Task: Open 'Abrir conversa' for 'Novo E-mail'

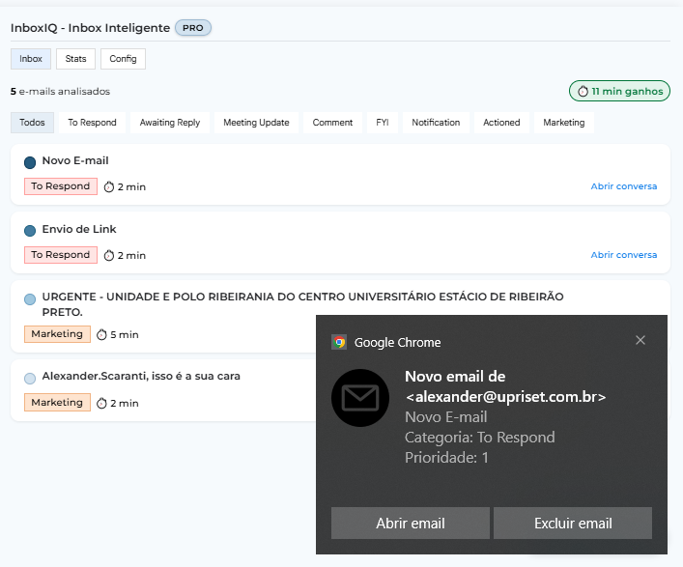Action: (x=623, y=186)
